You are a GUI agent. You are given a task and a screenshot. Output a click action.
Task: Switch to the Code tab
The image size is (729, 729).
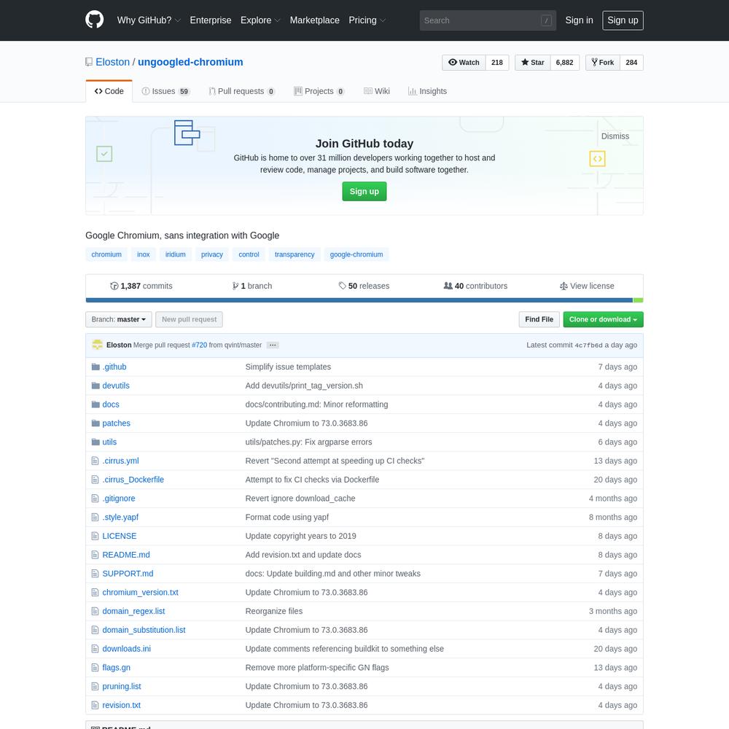click(109, 91)
